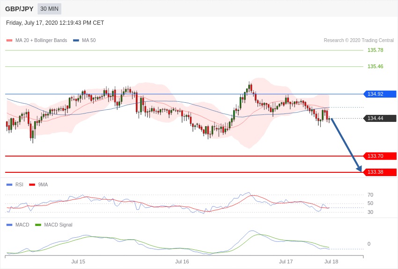Toggle the green MACD Signal legend swatch

tap(38, 225)
